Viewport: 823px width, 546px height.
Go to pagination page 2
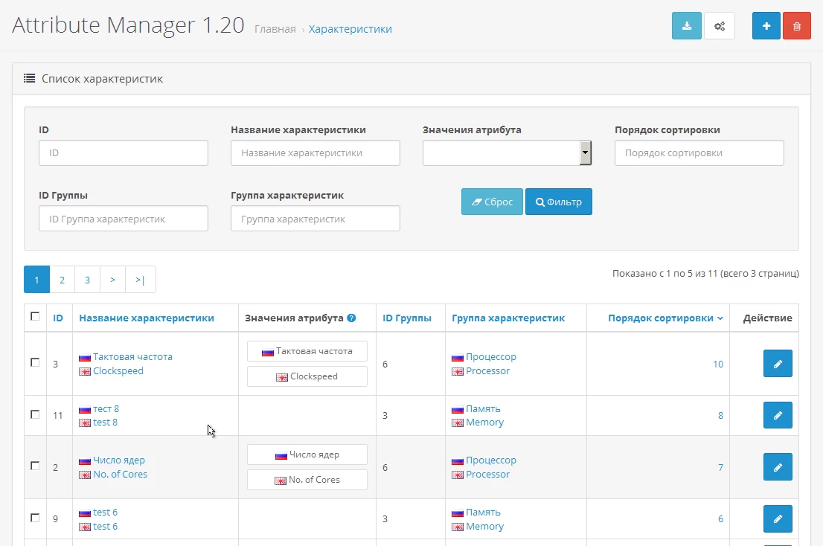pos(62,280)
